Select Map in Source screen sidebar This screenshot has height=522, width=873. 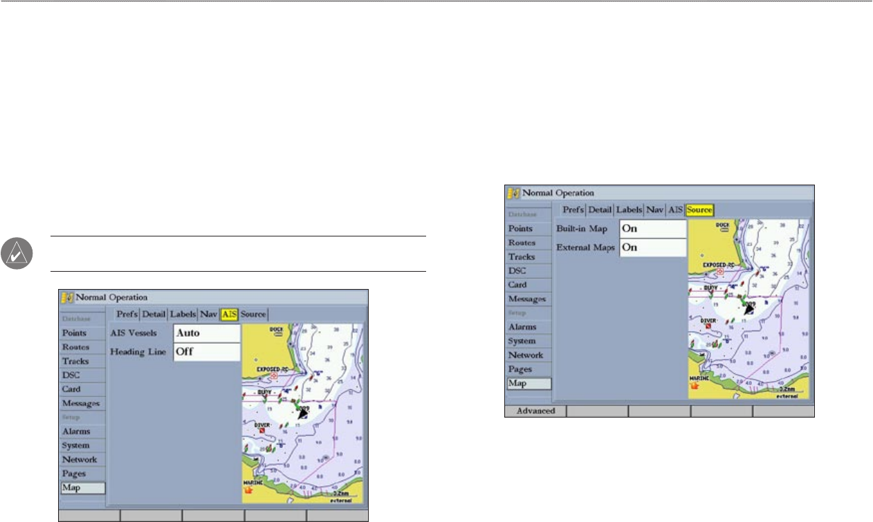click(529, 384)
